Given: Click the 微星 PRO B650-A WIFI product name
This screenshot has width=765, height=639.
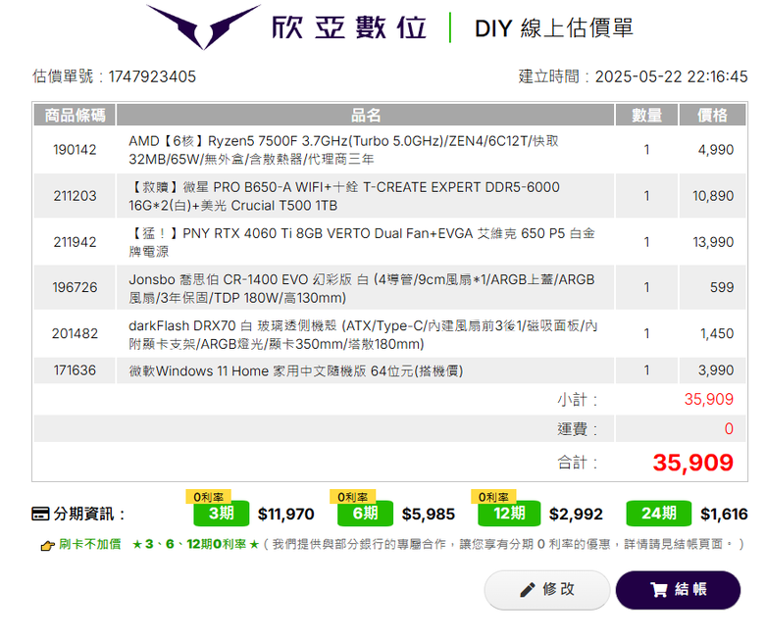Looking at the screenshot, I should (344, 196).
